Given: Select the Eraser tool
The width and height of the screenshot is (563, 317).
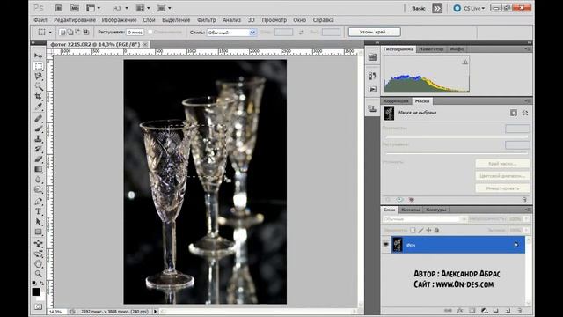Looking at the screenshot, I should coord(39,158).
